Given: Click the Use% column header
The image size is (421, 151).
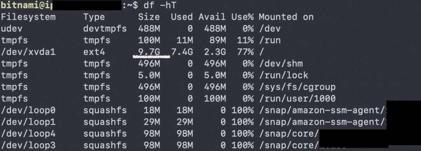Looking at the screenshot, I should coord(243,17).
